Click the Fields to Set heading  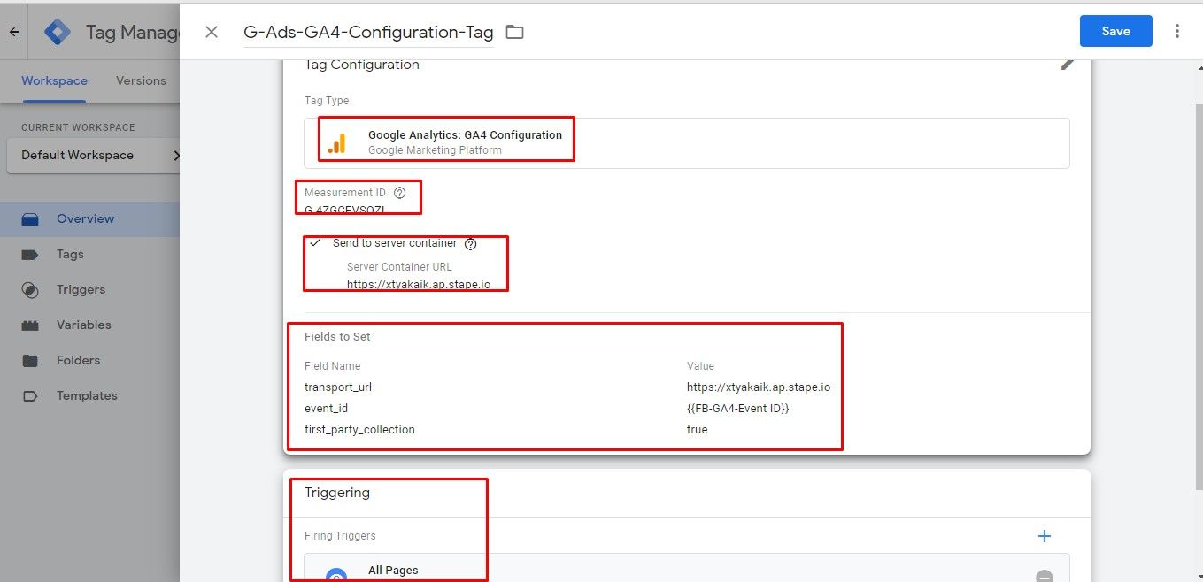pyautogui.click(x=337, y=337)
